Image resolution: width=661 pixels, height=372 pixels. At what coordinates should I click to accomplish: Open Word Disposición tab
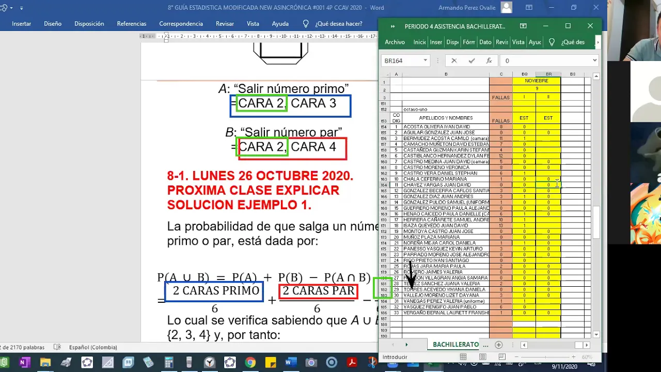tap(89, 24)
